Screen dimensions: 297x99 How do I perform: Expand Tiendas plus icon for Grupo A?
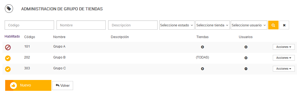tap(202, 47)
